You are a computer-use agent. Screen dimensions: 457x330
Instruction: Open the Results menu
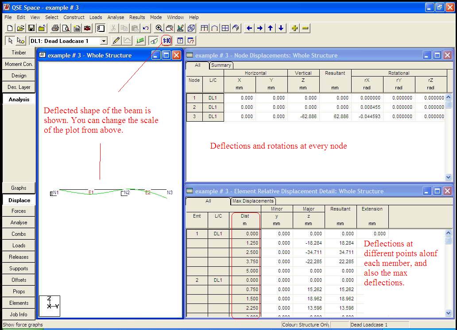tap(137, 17)
